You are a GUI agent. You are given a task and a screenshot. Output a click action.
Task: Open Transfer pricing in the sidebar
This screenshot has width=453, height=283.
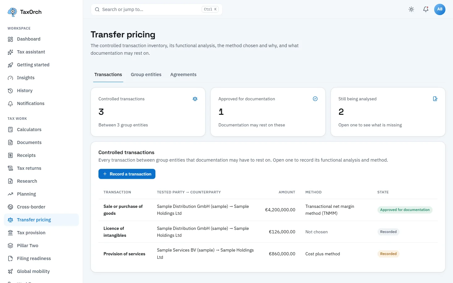pos(41,220)
